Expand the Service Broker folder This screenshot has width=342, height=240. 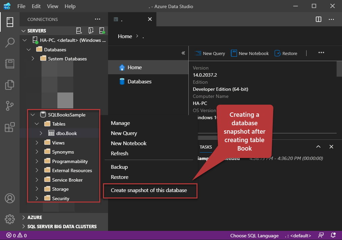(x=37, y=180)
